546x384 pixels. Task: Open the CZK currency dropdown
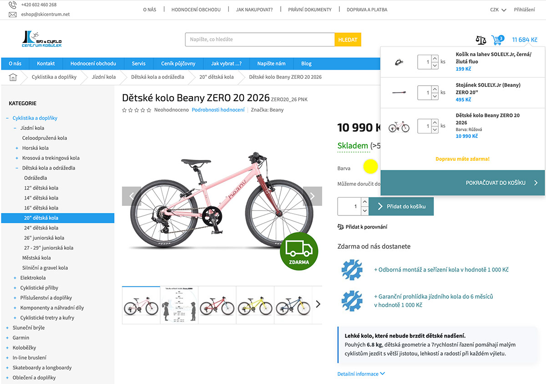tap(498, 10)
